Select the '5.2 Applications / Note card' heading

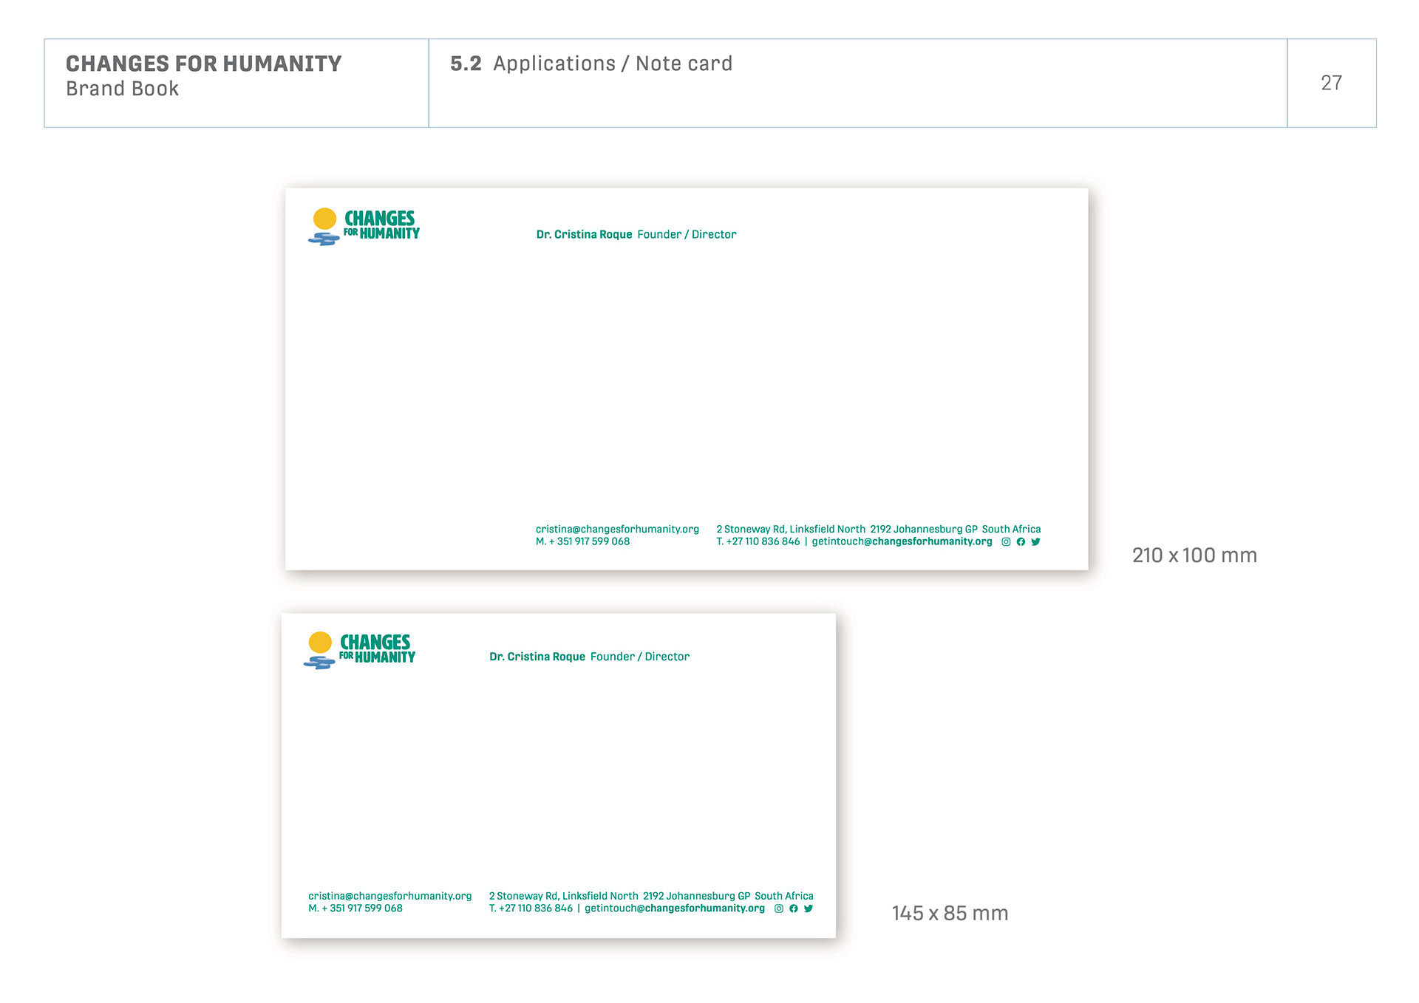click(591, 64)
